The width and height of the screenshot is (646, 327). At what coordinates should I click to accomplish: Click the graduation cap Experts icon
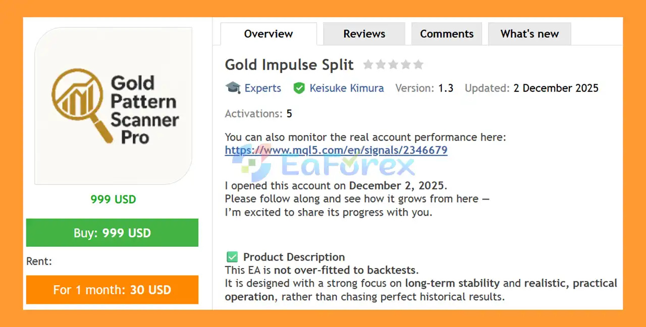click(x=233, y=88)
